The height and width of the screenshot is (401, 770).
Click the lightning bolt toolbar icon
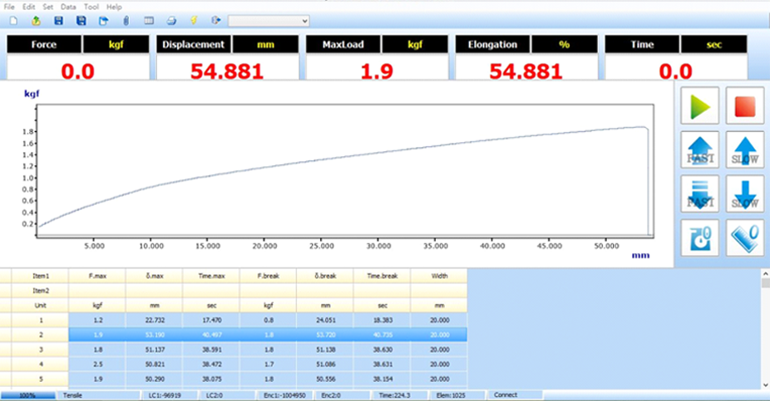click(x=194, y=20)
